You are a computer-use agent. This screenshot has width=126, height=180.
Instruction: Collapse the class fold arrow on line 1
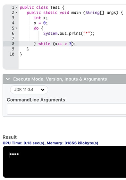point(16,7)
